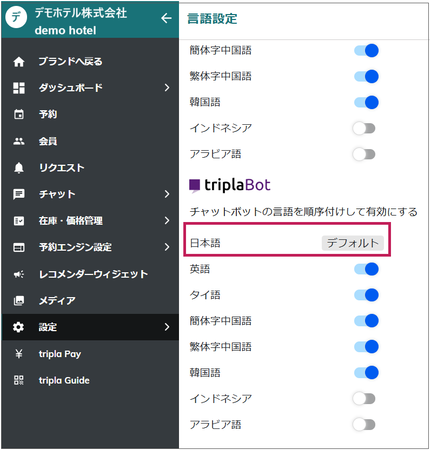The width and height of the screenshot is (431, 450).
Task: Enable the upper アラビア語 toggle
Action: (364, 155)
